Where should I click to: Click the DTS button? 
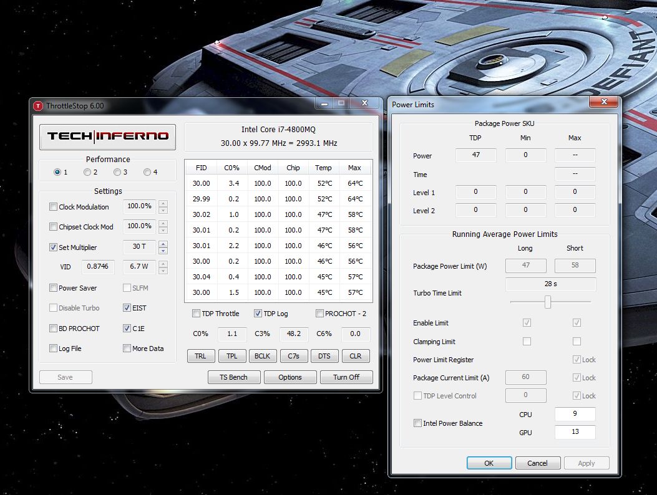click(324, 356)
